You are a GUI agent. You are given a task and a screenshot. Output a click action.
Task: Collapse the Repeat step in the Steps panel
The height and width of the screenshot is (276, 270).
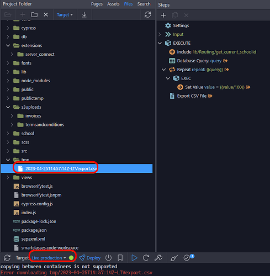(x=163, y=70)
